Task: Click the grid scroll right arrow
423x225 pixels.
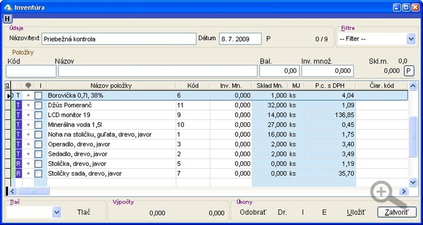Action: (404, 192)
